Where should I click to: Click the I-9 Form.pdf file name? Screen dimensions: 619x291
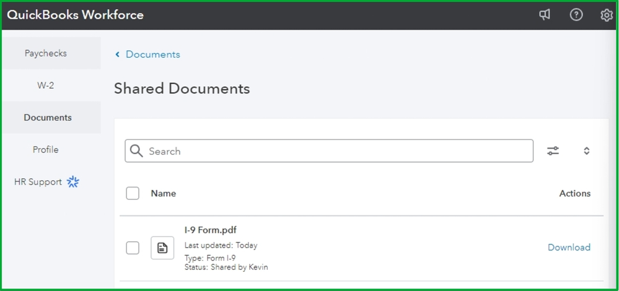tap(211, 230)
